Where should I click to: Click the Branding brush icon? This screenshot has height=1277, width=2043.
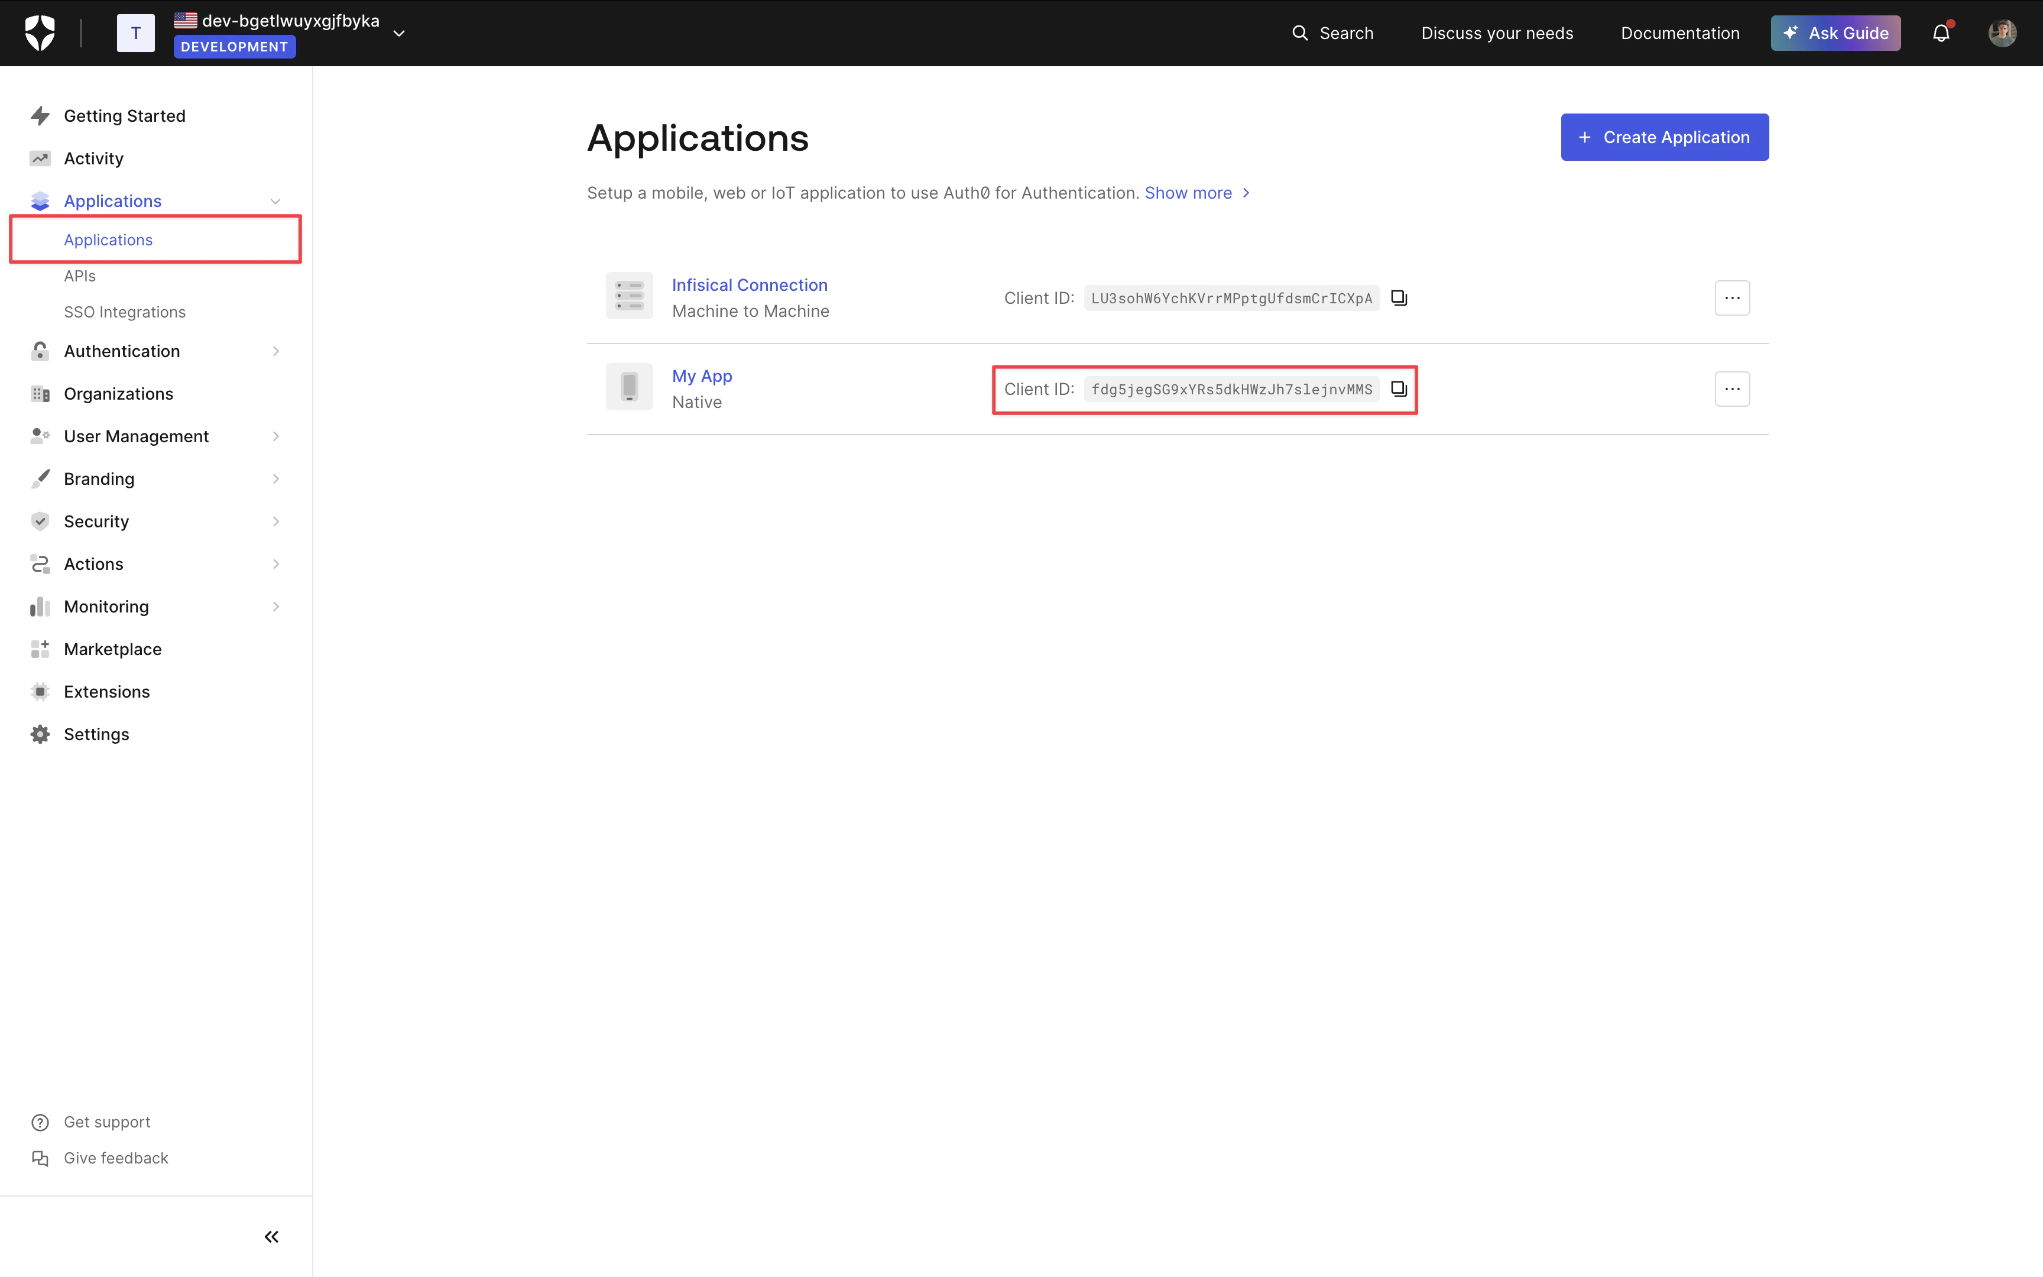tap(40, 479)
